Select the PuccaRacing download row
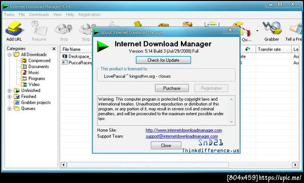Image resolution: width=304 pixels, height=183 pixels. (x=77, y=63)
